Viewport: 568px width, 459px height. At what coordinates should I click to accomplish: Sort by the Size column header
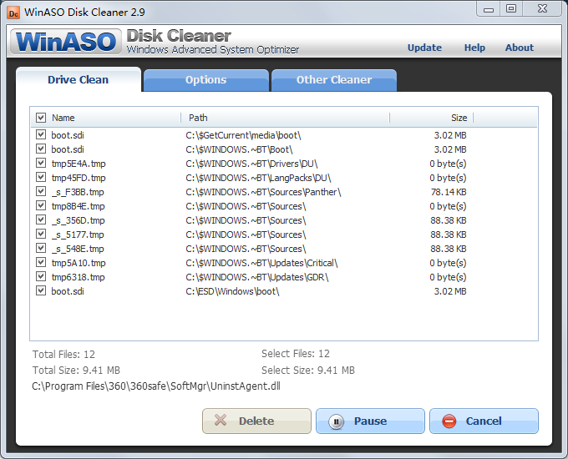coord(459,118)
